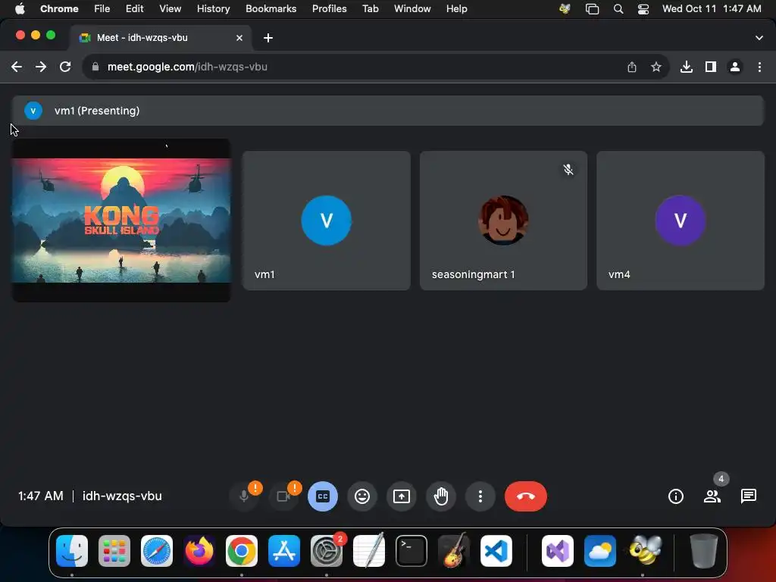This screenshot has width=776, height=582.
Task: Open the Chrome profile avatar
Action: [x=735, y=67]
